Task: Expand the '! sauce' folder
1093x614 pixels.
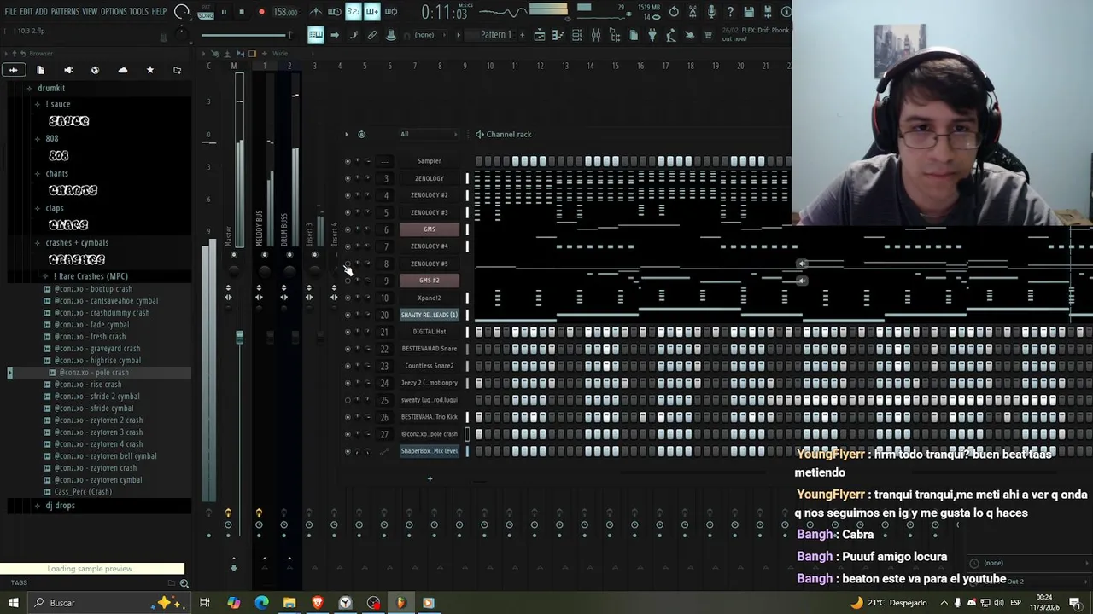Action: (58, 104)
